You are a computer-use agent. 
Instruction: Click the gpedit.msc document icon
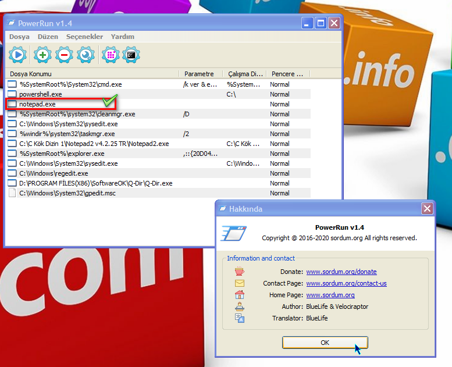(x=12, y=193)
